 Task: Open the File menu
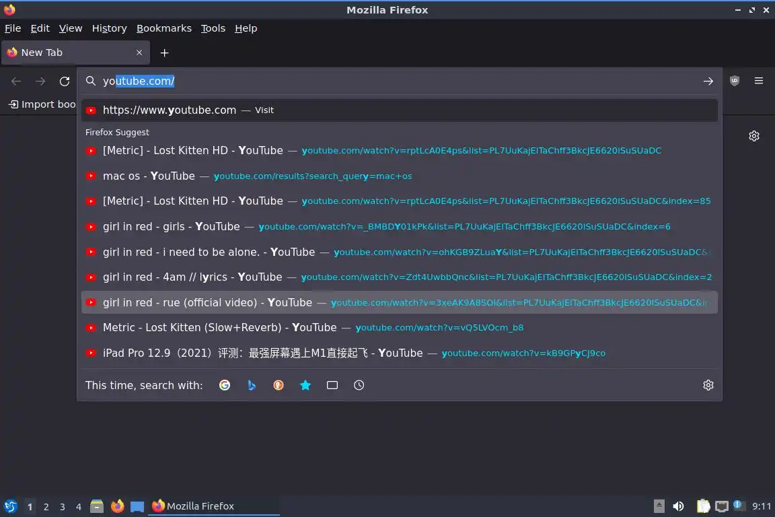coord(13,28)
